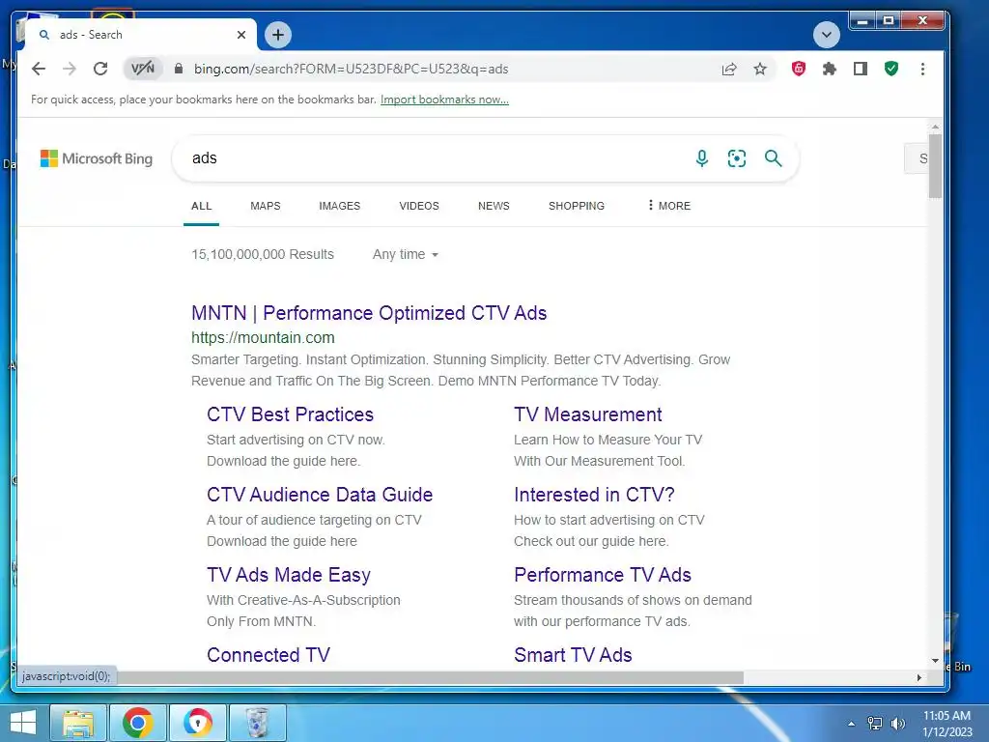The image size is (989, 742).
Task: Click the https://mountain.com URL
Action: click(x=263, y=337)
